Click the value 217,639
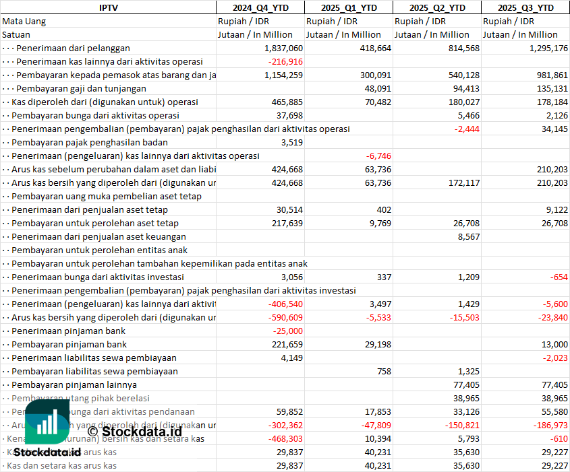The image size is (570, 472). tap(287, 223)
